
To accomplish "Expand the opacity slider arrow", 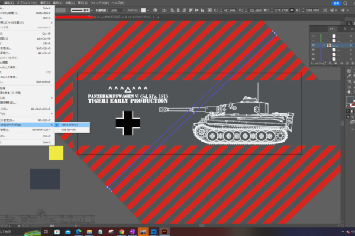I will [x=124, y=11].
